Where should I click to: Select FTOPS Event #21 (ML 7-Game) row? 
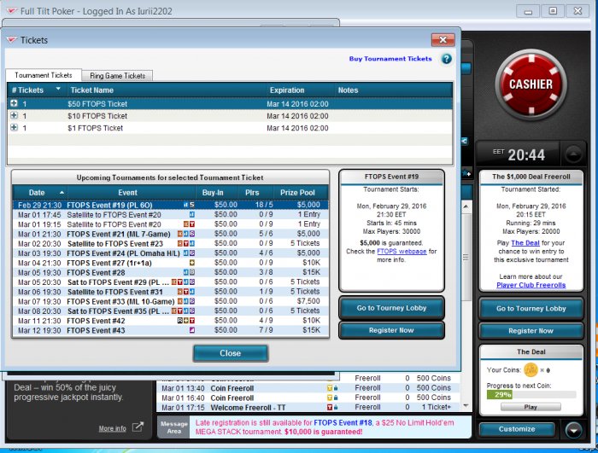(171, 234)
